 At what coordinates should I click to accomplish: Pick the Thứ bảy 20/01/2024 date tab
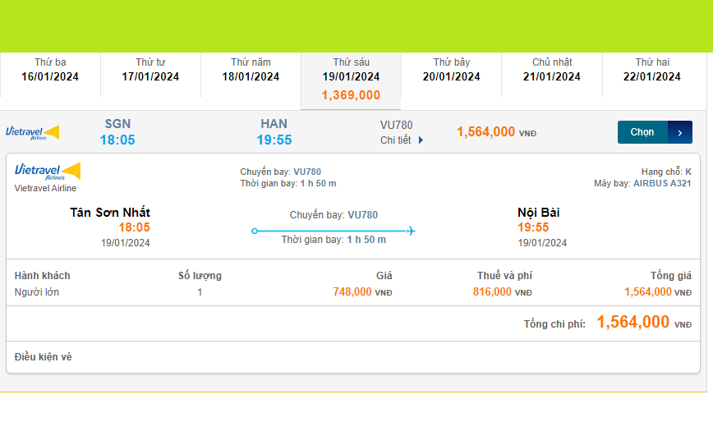point(452,70)
